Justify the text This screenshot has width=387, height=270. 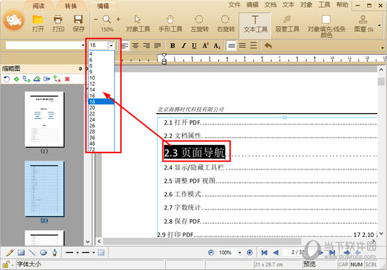pyautogui.click(x=158, y=46)
